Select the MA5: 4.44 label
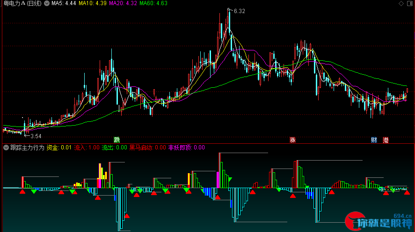415x232 pixels. [64, 3]
